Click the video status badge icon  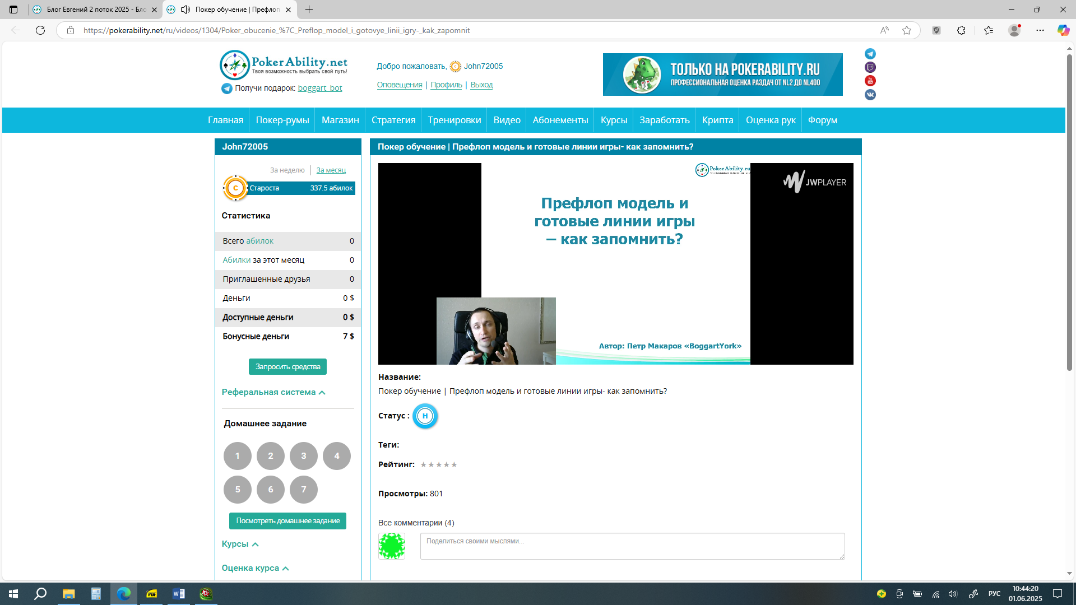coord(425,416)
